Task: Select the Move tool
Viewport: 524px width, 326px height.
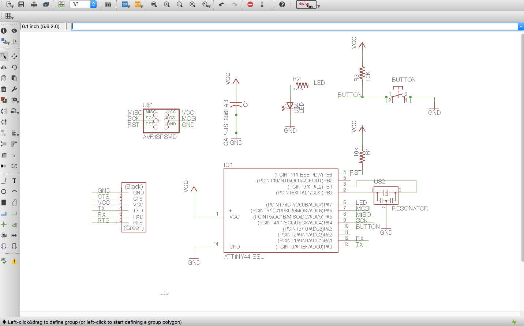Action: coord(14,56)
